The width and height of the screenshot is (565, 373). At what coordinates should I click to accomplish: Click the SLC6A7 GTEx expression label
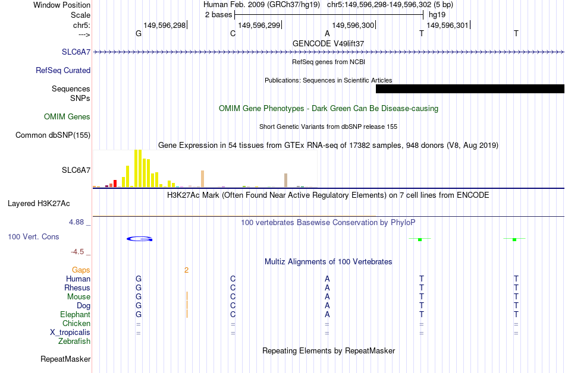point(76,170)
